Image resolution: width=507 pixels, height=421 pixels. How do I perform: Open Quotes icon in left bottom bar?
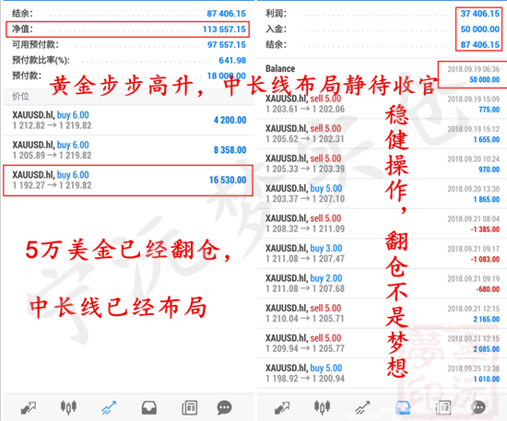click(29, 408)
